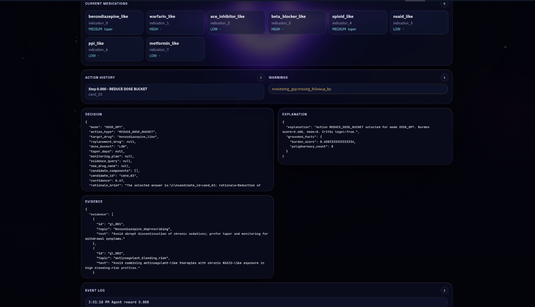Click the DECISION panel heading
This screenshot has height=307, width=535.
[x=94, y=114]
